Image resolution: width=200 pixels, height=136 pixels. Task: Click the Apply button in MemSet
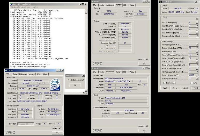click(165, 88)
